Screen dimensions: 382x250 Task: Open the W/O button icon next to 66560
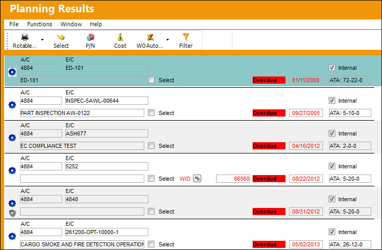tap(197, 179)
